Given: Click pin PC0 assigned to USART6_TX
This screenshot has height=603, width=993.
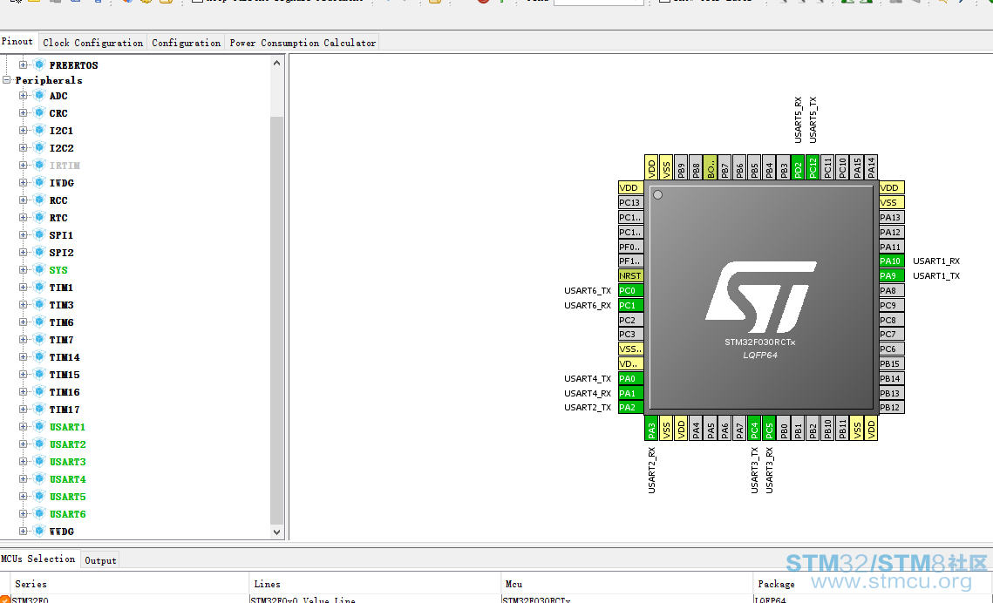Looking at the screenshot, I should (630, 290).
